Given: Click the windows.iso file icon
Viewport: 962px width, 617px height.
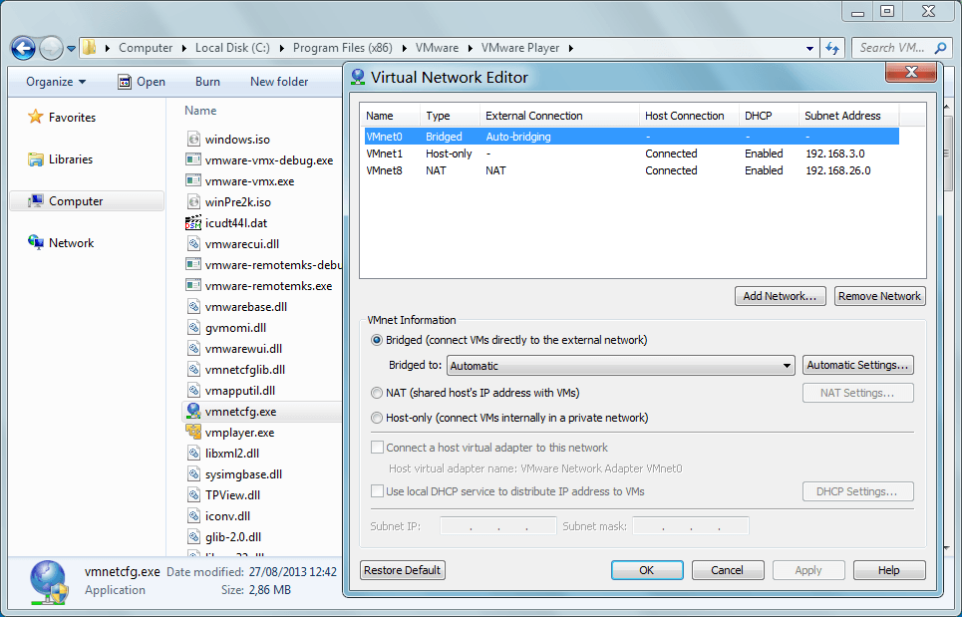Looking at the screenshot, I should tap(193, 140).
